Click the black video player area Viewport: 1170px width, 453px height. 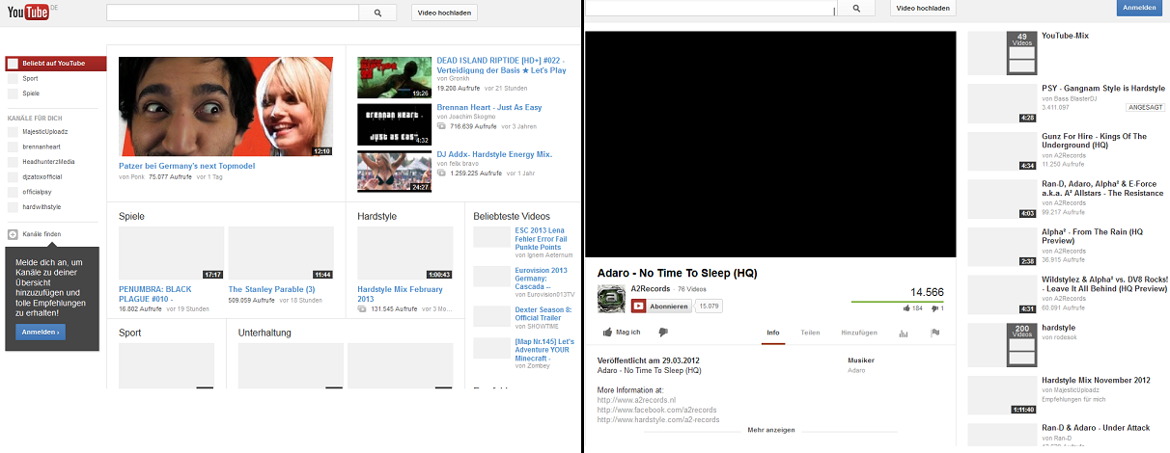[771, 145]
